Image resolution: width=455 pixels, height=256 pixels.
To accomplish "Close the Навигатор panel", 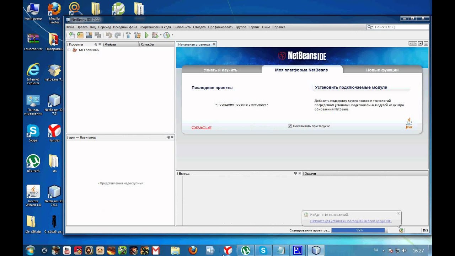I will tap(172, 137).
